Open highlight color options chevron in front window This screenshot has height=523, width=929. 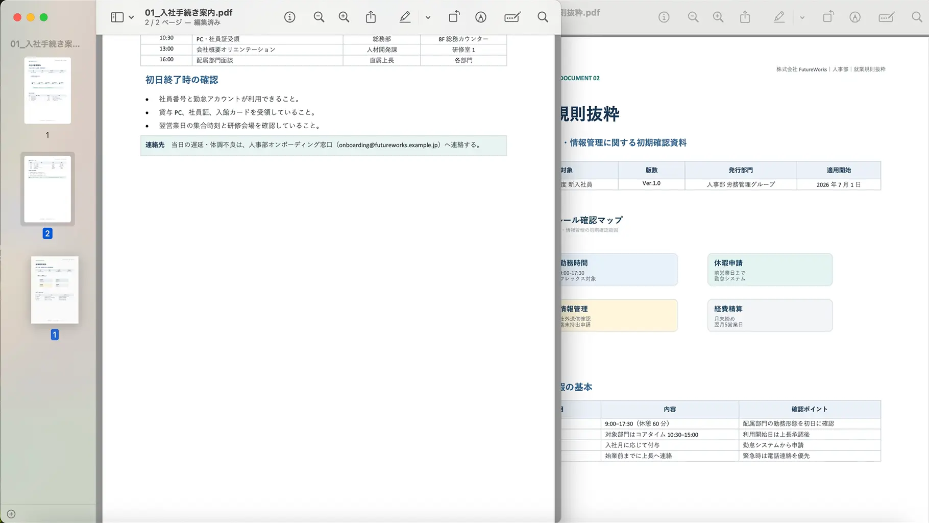(428, 17)
